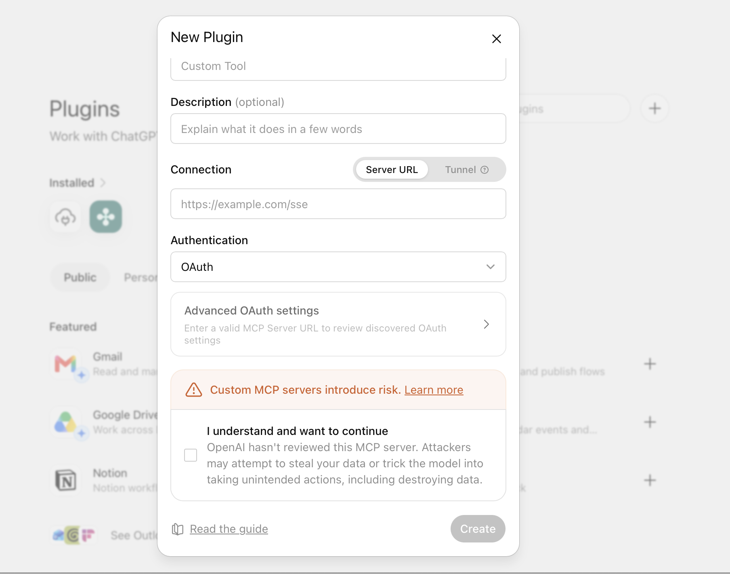The image size is (730, 574).
Task: Click the plus button beside plugin search
Action: pyautogui.click(x=654, y=108)
